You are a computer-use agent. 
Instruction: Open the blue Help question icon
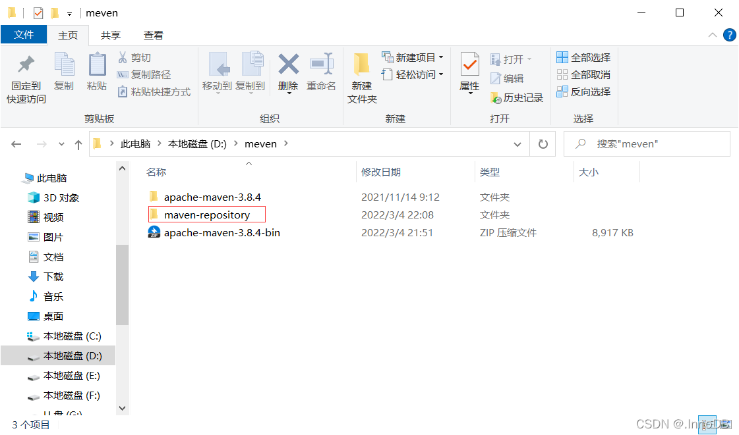click(730, 36)
